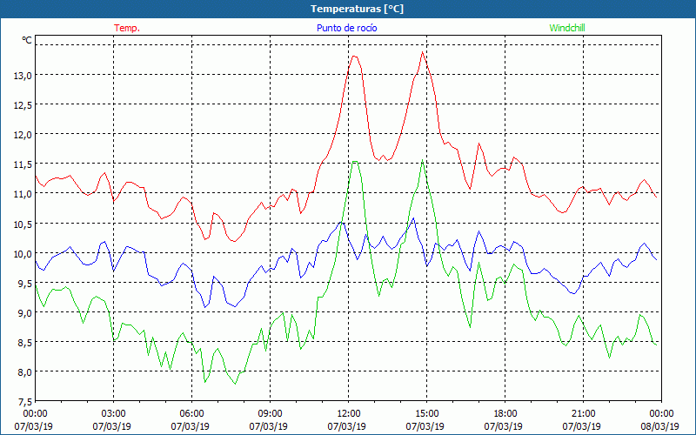Click the 18:00 time label
Screen dimensions: 696x435
[x=505, y=414]
